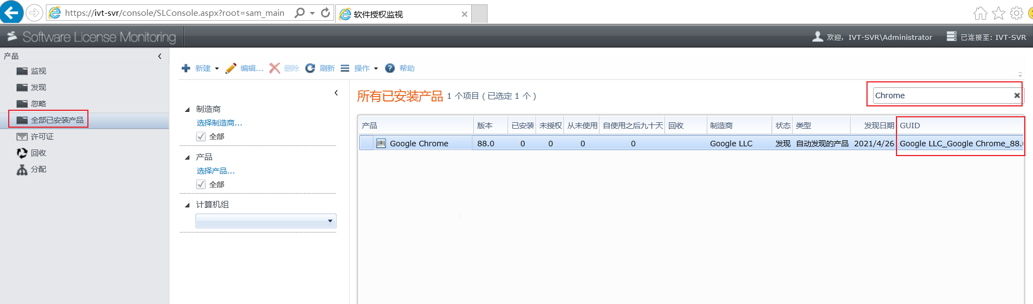Click the search magnifier in address bar
The image size is (1033, 304).
pos(299,13)
